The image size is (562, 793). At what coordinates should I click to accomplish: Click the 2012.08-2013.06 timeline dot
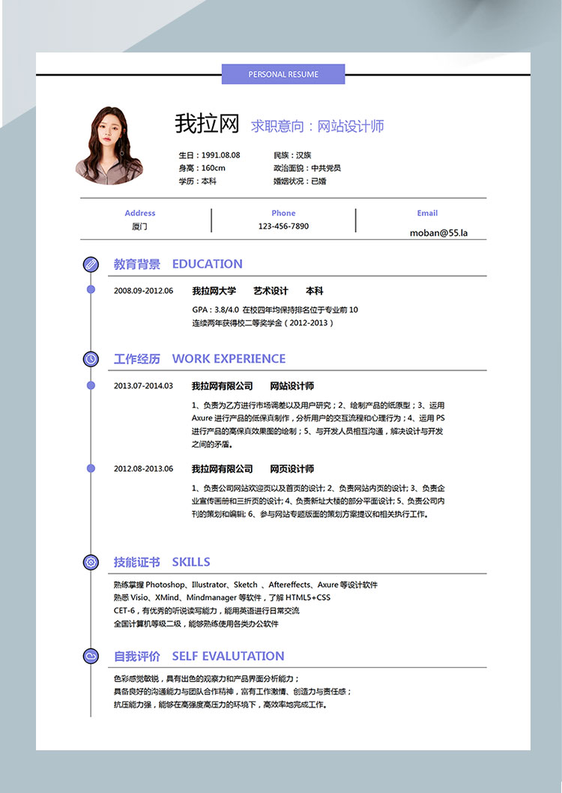[91, 468]
